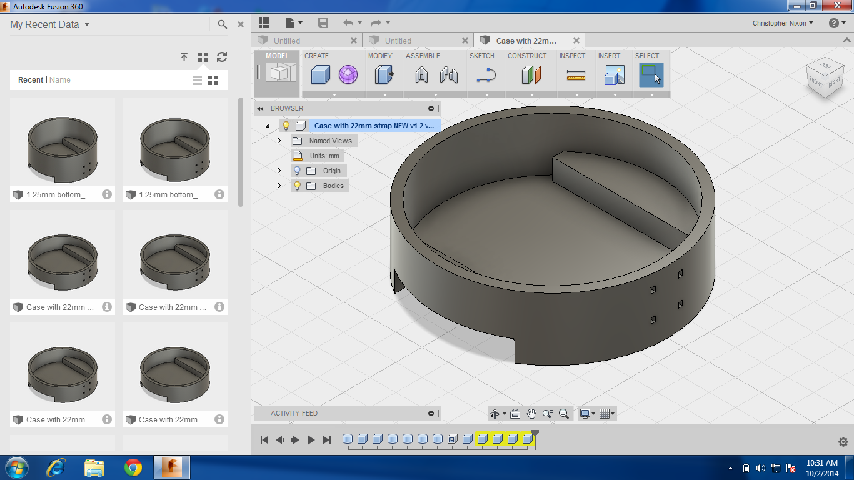Select the Create Form sphere icon

(348, 76)
